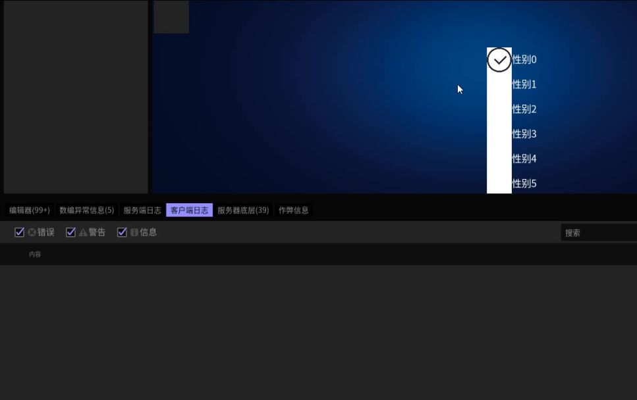Click the info icon beside 信息
The width and height of the screenshot is (637, 400).
(x=134, y=232)
